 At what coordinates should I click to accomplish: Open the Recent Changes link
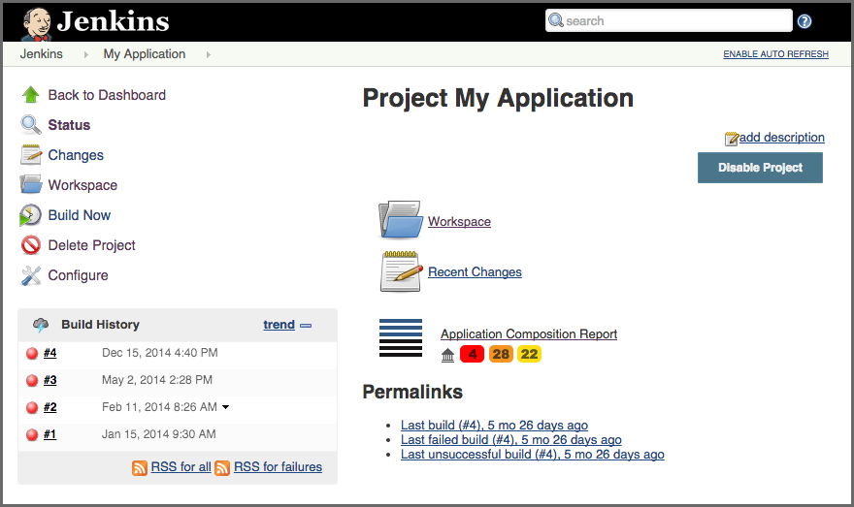(475, 271)
